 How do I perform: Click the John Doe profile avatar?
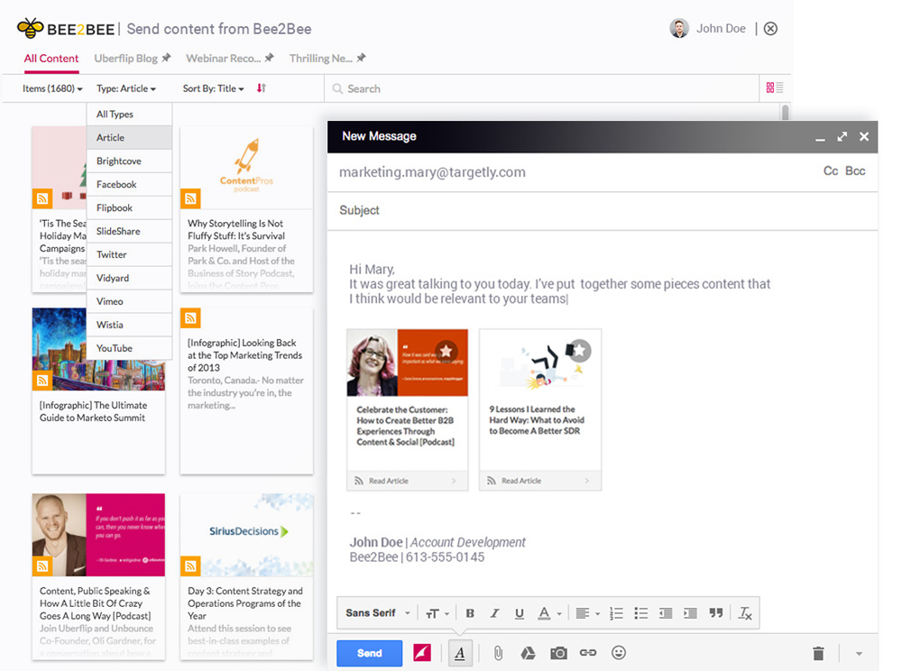[679, 28]
